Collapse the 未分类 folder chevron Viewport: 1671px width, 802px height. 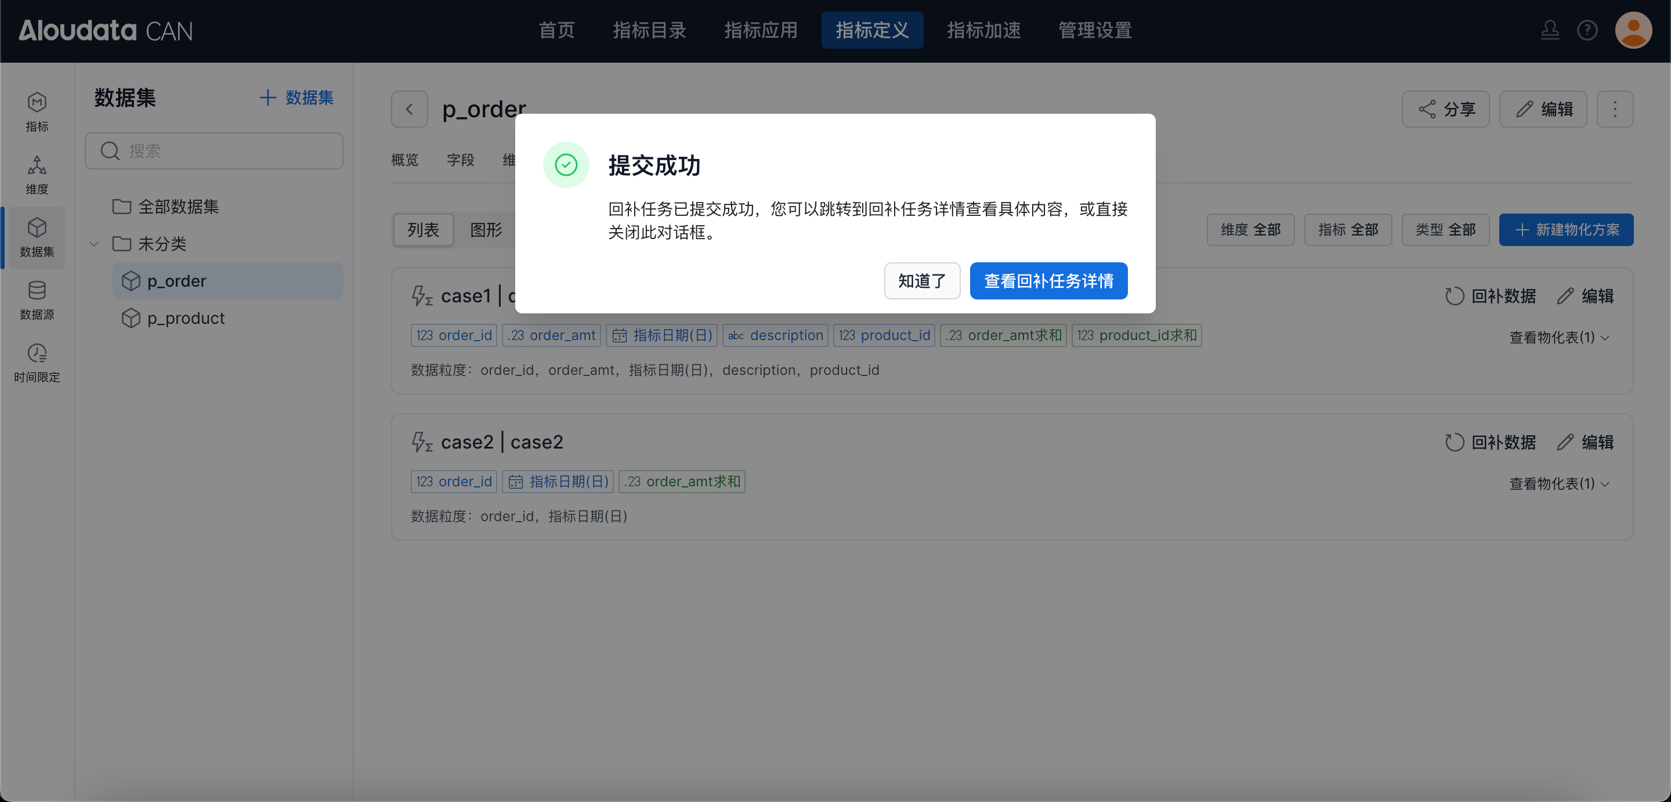click(94, 244)
